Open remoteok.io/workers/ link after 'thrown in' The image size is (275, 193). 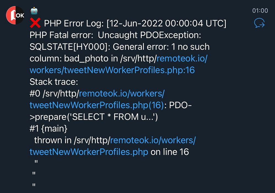153,140
